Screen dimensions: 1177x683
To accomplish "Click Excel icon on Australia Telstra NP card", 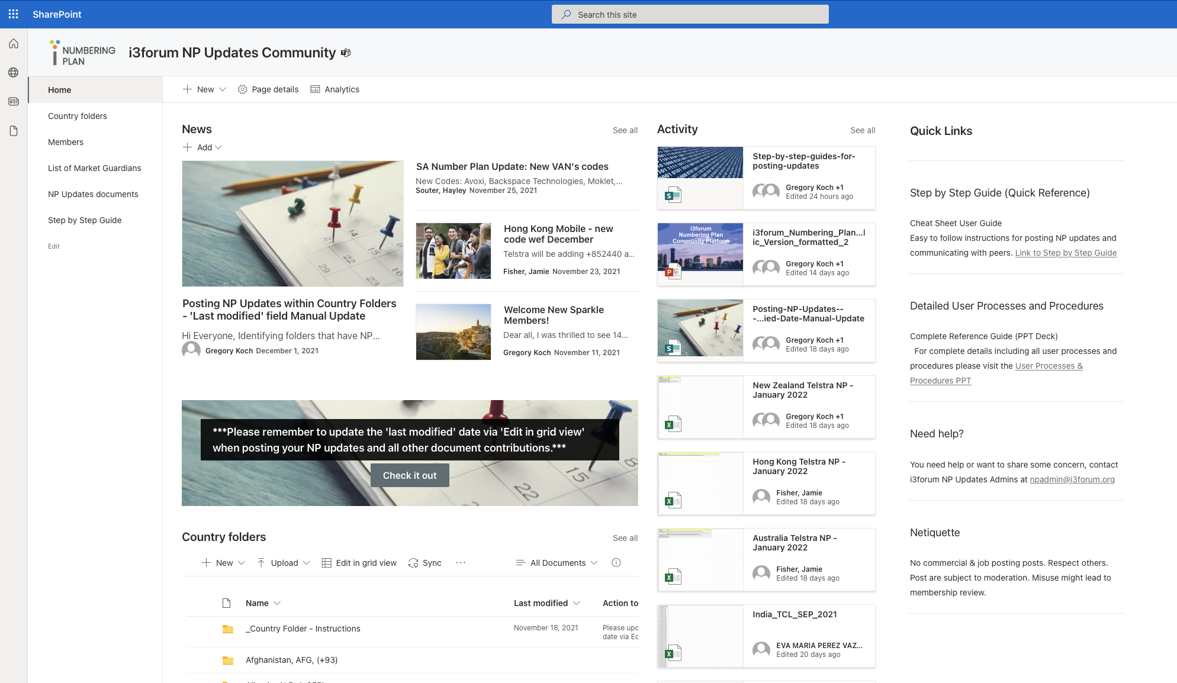I will click(x=673, y=577).
